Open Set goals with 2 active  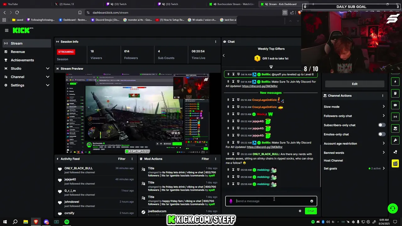[354, 169]
